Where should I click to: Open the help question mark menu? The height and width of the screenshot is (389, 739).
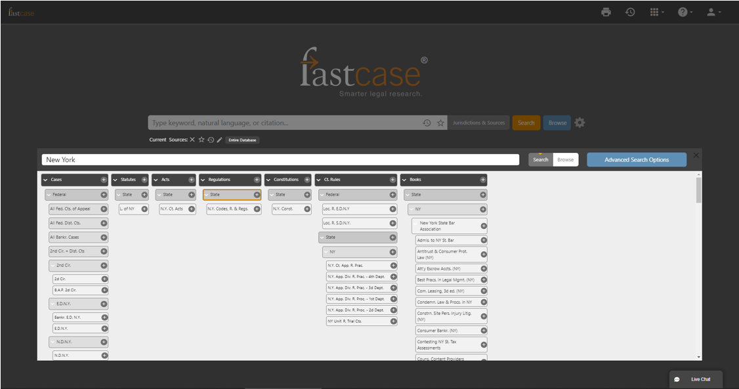pos(684,12)
